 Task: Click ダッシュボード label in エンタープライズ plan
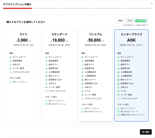(x=127, y=57)
